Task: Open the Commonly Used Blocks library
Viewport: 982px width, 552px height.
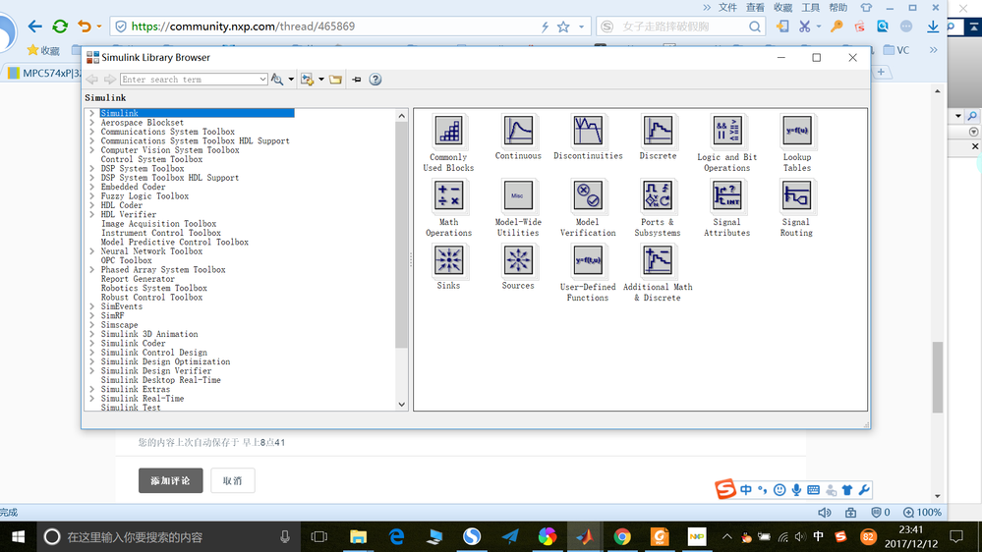Action: (448, 132)
